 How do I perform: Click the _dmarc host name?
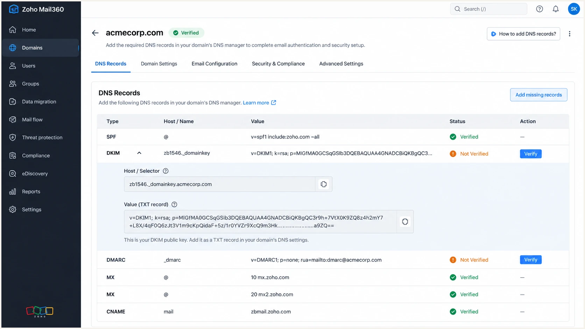172,260
